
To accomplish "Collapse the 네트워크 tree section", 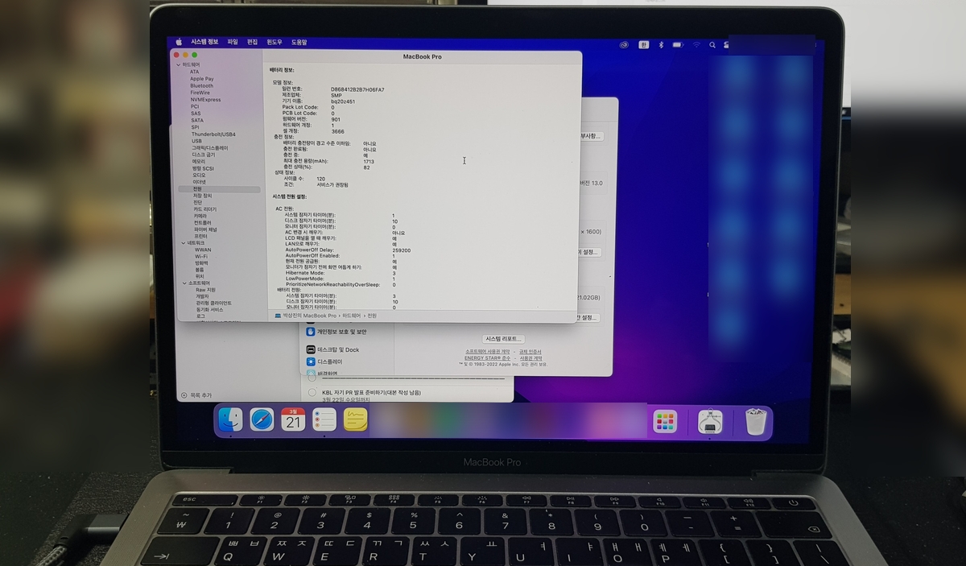I will (x=184, y=242).
